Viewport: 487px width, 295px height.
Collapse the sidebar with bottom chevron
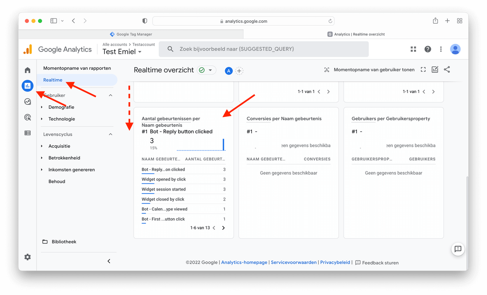coord(109,261)
